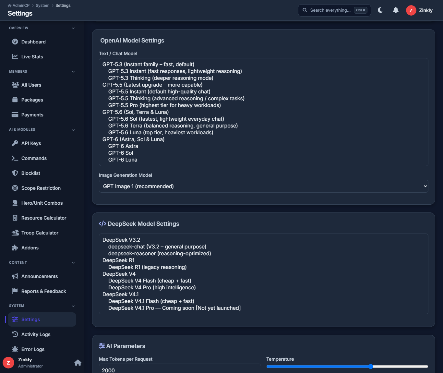Click the Addons puzzle icon

tap(15, 247)
